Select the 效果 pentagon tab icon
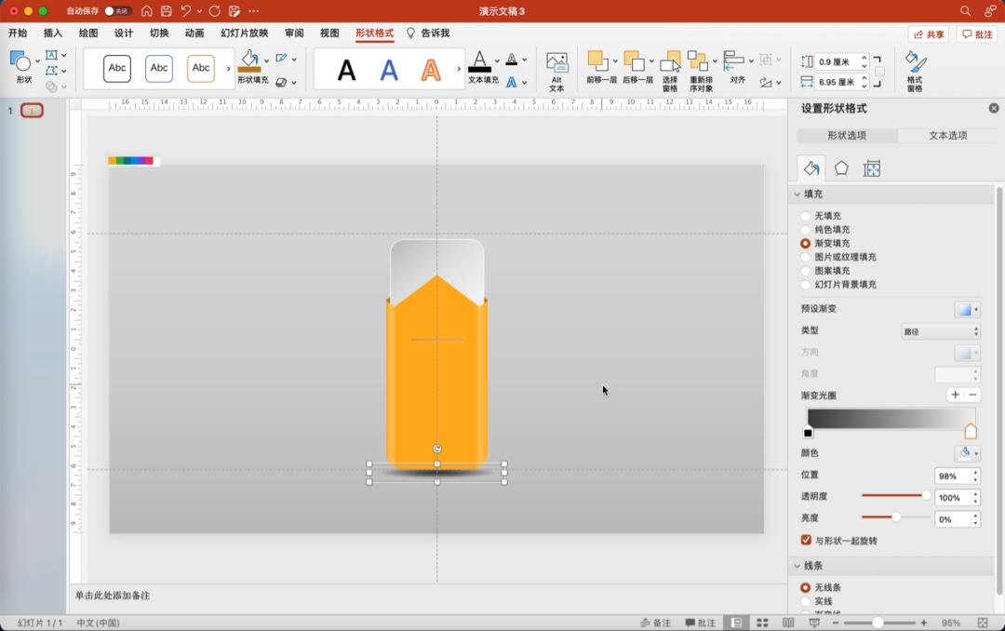This screenshot has width=1005, height=631. coord(841,168)
